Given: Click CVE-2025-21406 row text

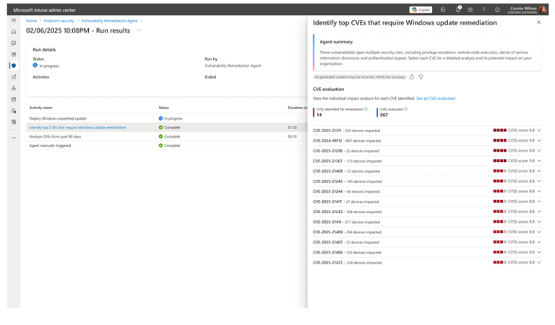Looking at the screenshot, I should (347, 253).
